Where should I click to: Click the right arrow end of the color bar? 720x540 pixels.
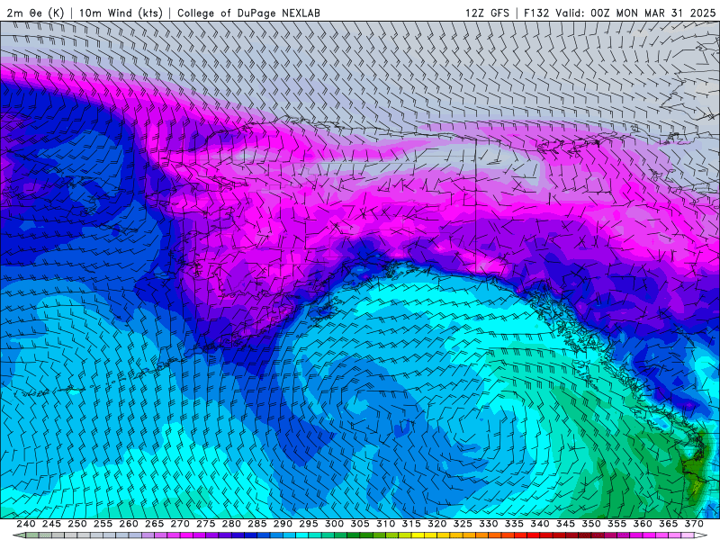pyautogui.click(x=700, y=535)
